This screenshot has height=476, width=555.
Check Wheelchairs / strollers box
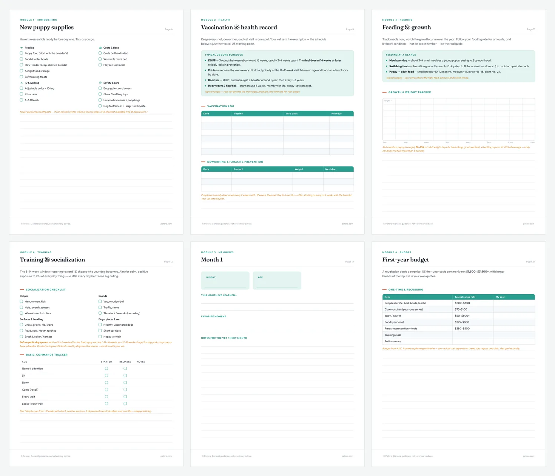coord(22,313)
